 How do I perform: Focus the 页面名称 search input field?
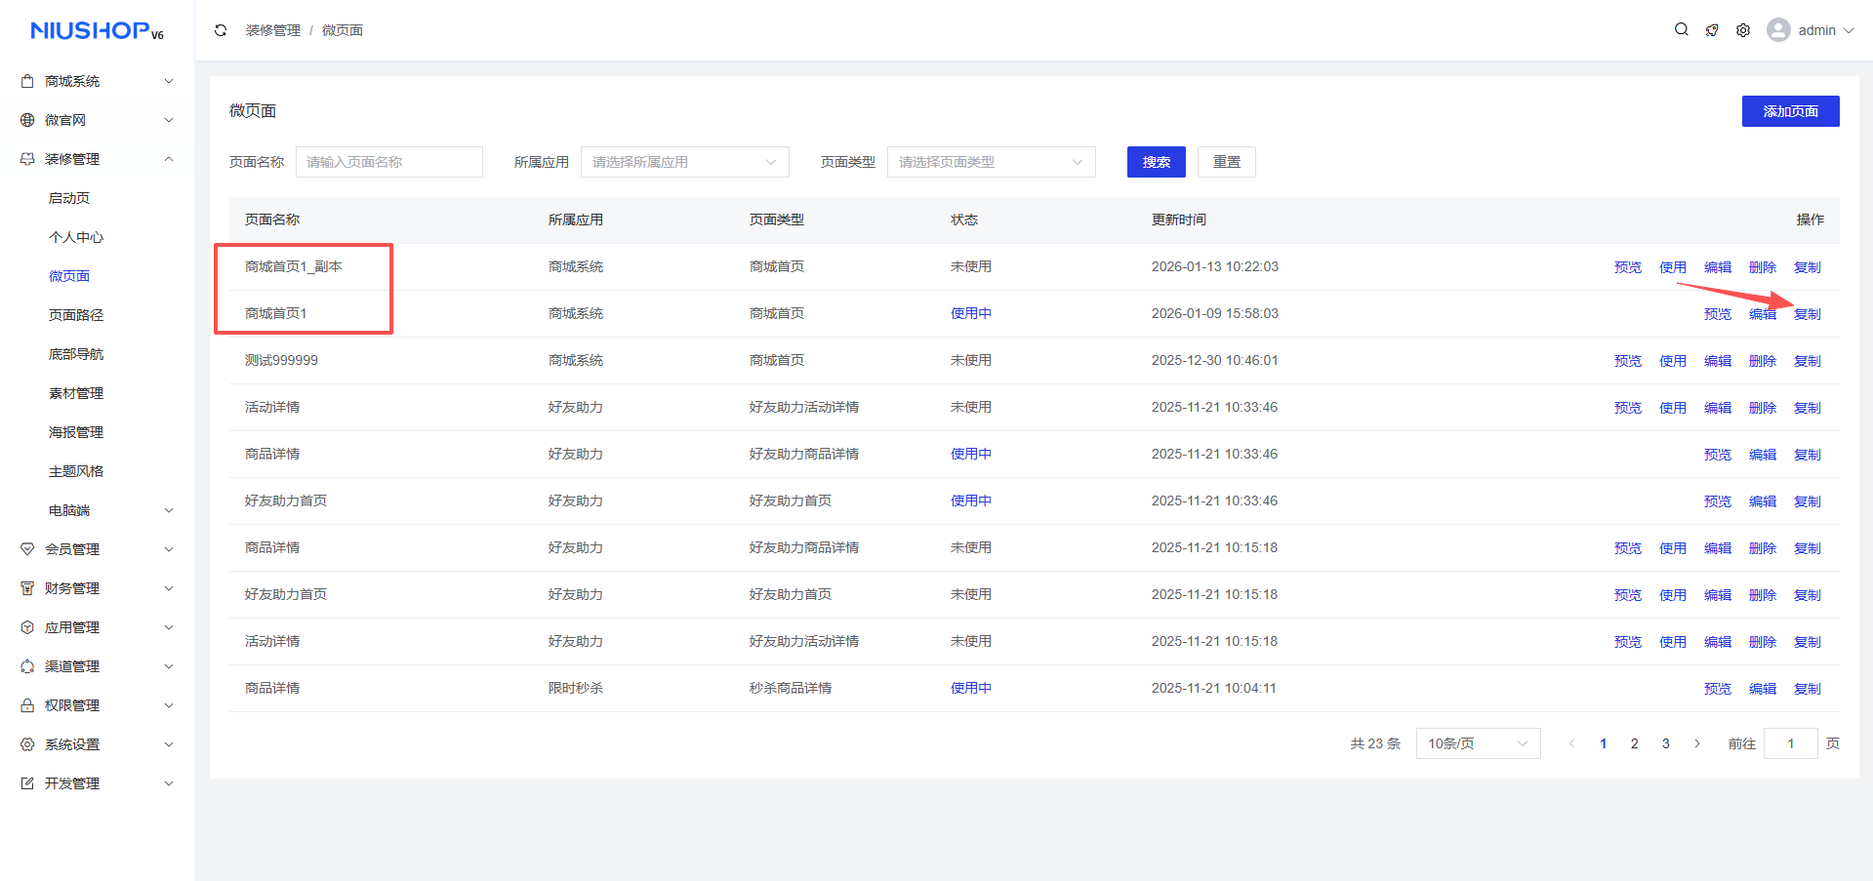(388, 162)
